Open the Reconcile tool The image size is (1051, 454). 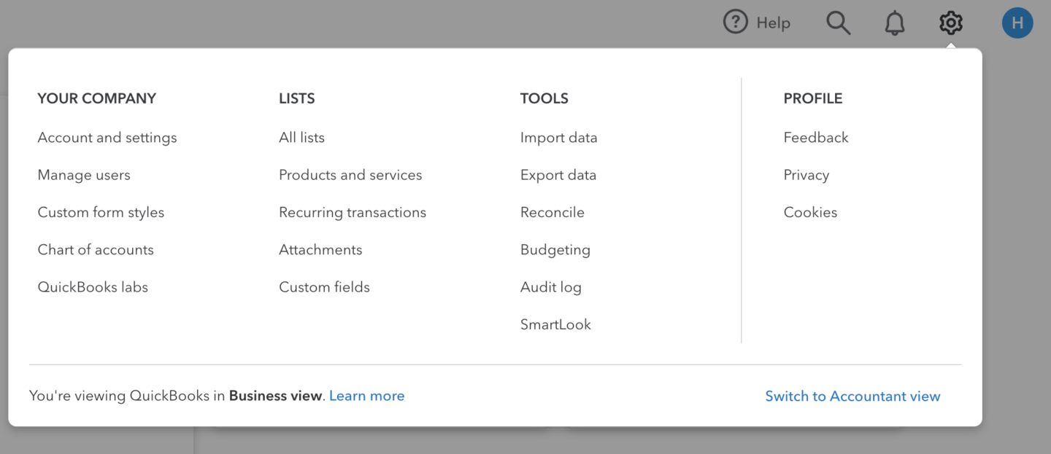point(553,212)
